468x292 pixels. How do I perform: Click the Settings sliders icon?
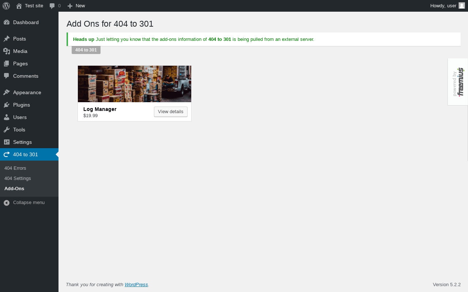tap(7, 142)
